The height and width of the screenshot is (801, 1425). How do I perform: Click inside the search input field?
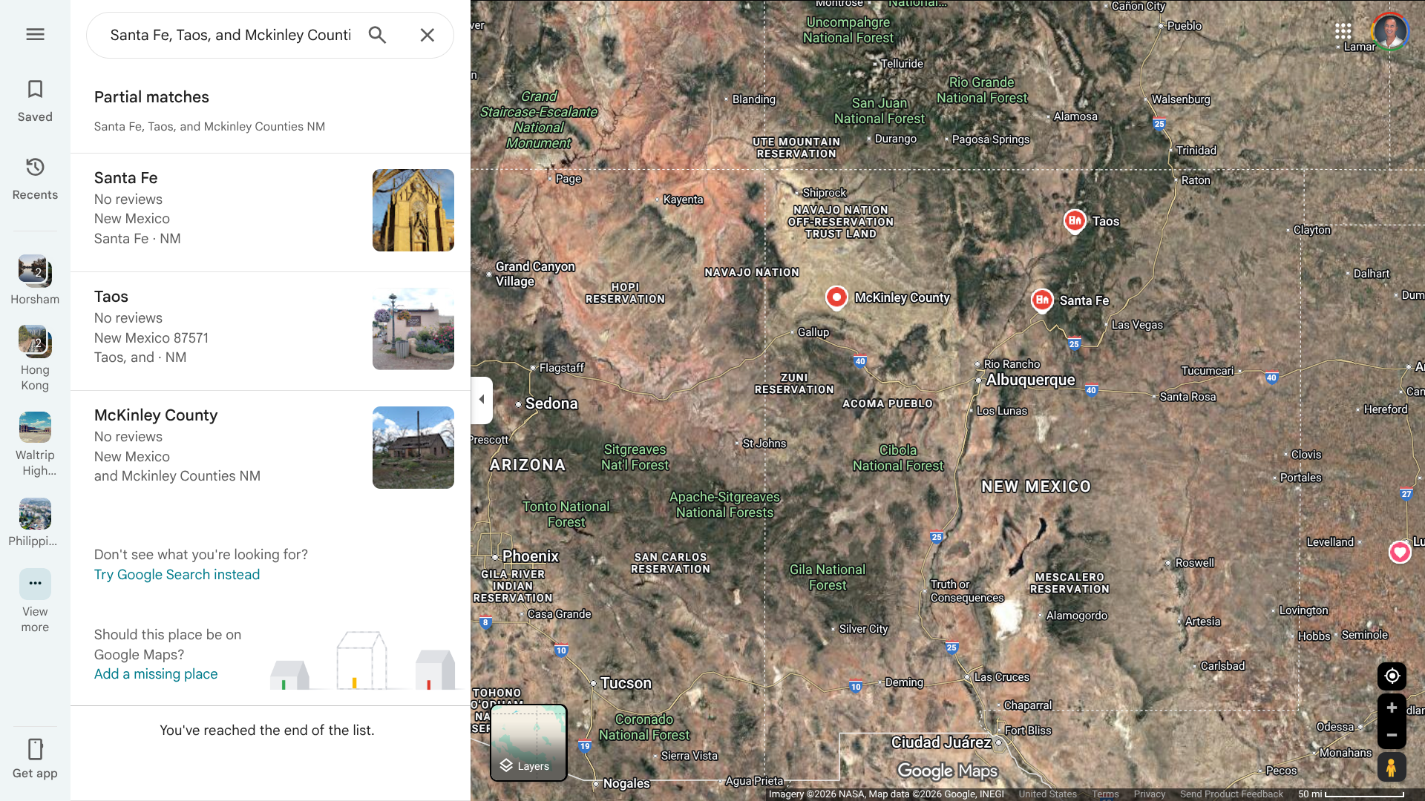(230, 35)
